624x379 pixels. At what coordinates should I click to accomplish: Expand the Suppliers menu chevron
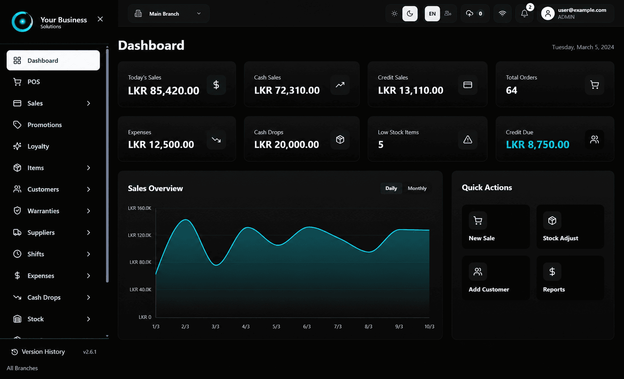point(88,232)
